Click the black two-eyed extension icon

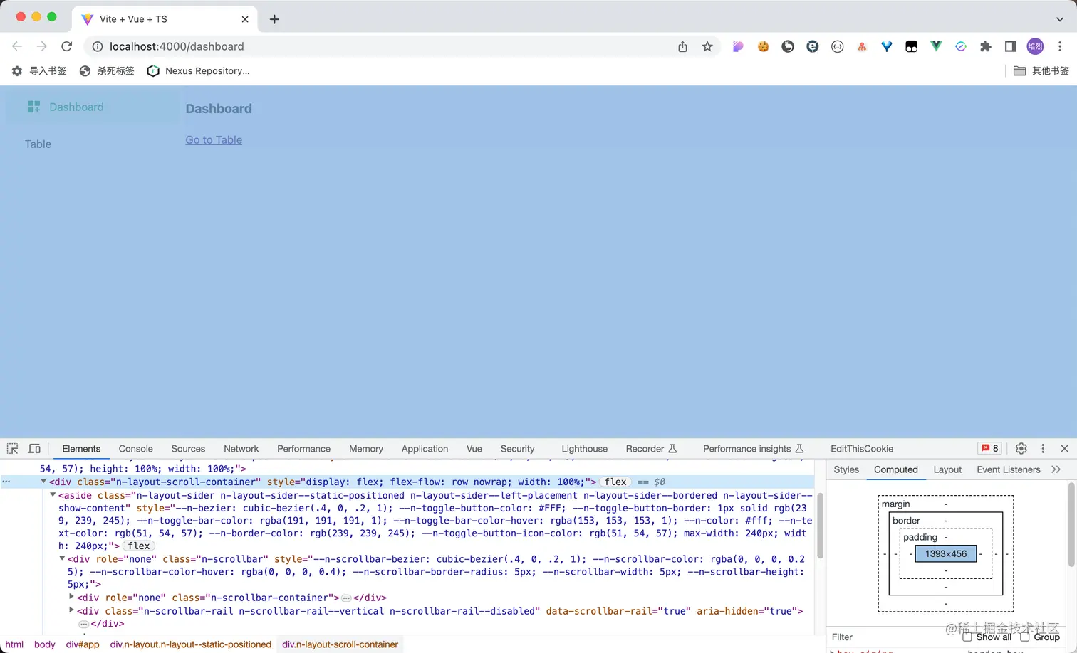point(911,46)
